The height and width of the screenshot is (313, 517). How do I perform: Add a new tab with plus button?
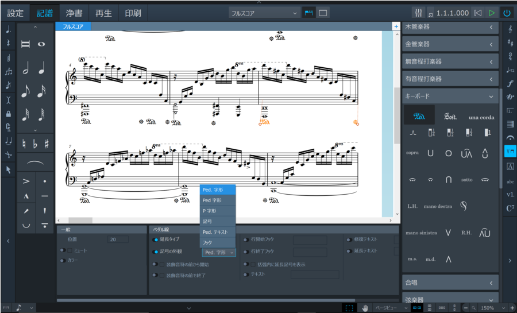pyautogui.click(x=396, y=26)
